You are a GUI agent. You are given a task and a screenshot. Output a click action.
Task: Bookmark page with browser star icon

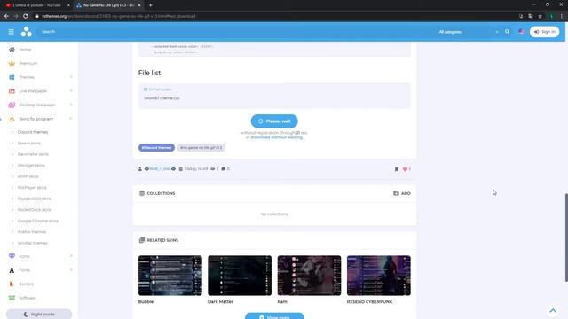click(x=540, y=16)
